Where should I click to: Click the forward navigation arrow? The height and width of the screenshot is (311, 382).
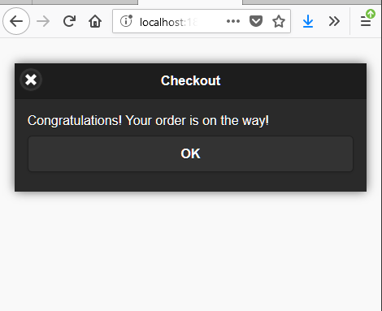(43, 21)
